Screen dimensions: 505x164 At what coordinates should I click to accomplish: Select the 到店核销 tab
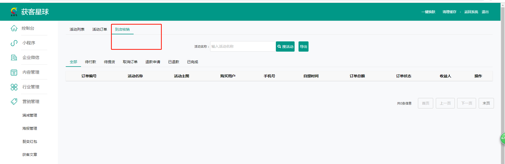pyautogui.click(x=122, y=29)
